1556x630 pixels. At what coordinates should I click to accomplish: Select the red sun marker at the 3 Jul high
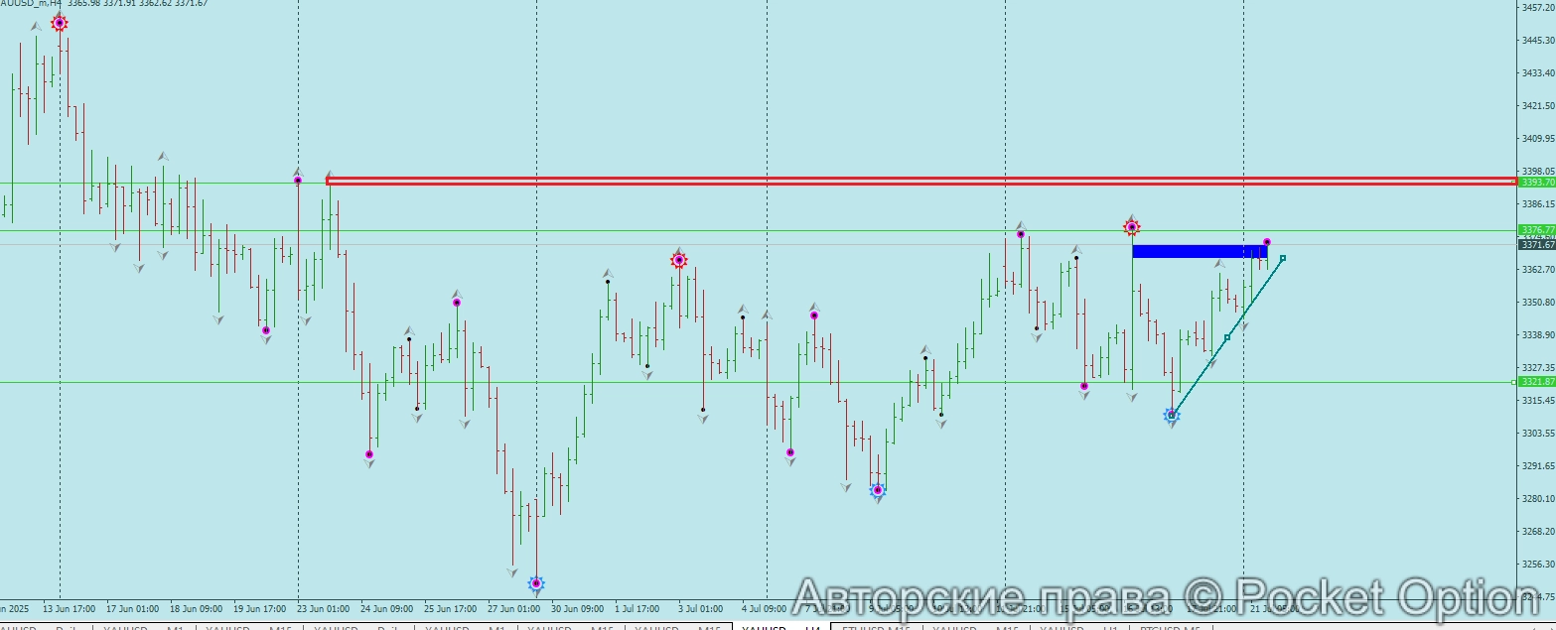679,261
